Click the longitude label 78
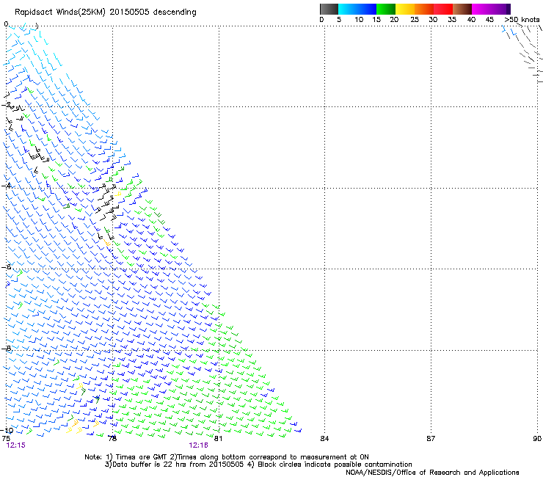 tap(112, 439)
